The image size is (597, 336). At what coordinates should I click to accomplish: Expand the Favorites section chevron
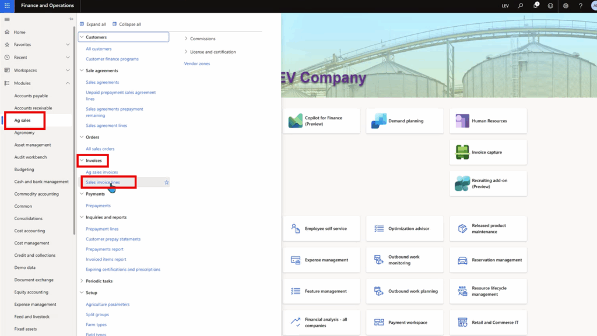(x=68, y=44)
